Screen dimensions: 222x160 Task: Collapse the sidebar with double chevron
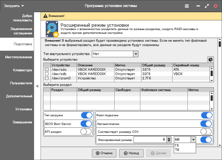tap(37, 86)
